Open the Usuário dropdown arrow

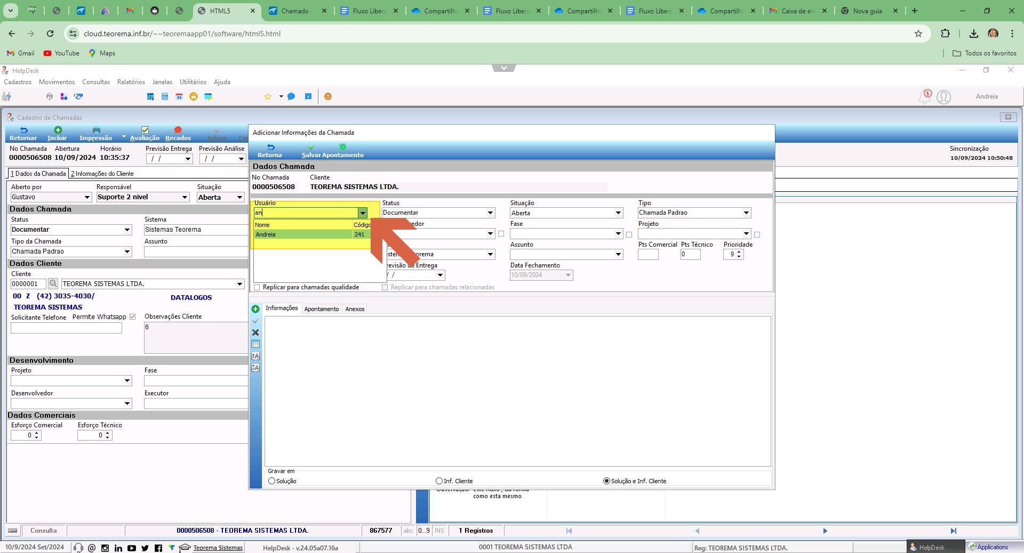363,213
